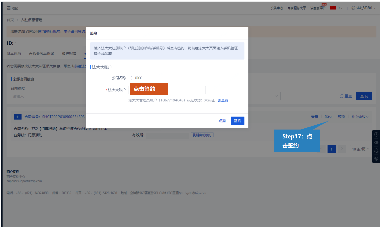Screen dimensions: 380x228
Task: Open the 10 条/页 page size dropdown
Action: 361,149
